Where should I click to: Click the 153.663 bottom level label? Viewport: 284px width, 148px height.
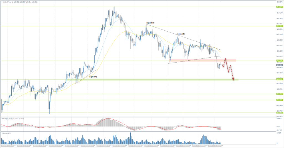(x=279, y=112)
